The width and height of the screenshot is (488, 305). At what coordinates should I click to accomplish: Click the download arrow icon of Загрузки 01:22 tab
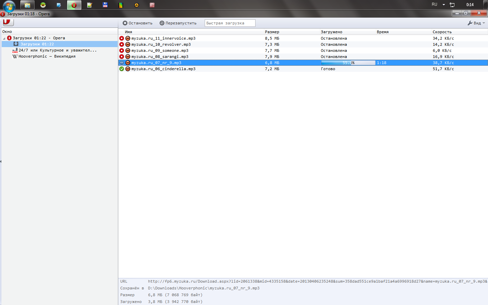click(x=16, y=44)
